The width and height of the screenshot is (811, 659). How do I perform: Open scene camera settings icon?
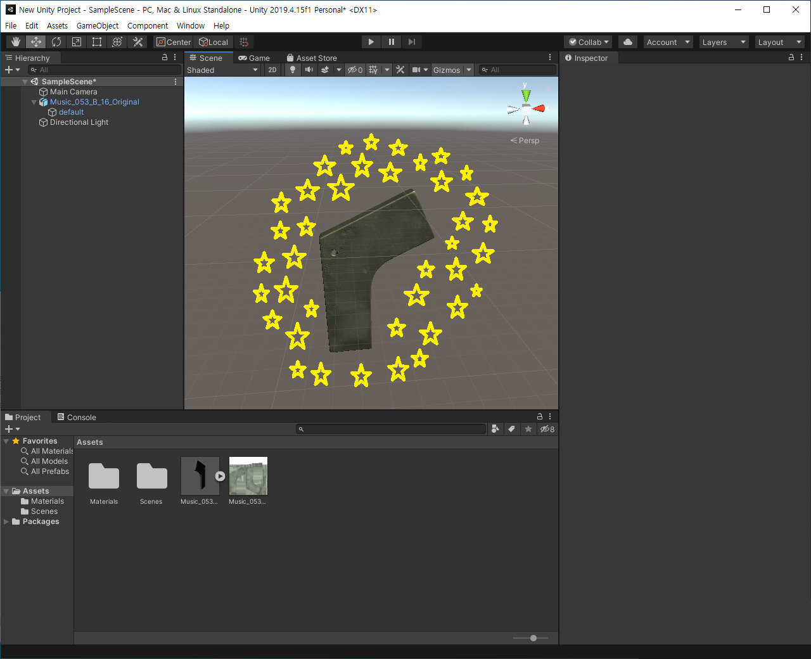click(416, 70)
